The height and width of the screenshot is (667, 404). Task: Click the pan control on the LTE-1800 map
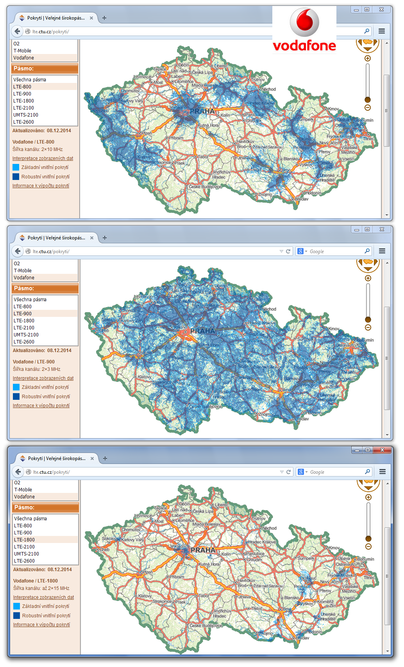368,485
